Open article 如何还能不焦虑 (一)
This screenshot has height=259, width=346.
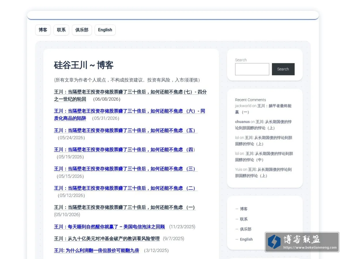[x=125, y=207]
